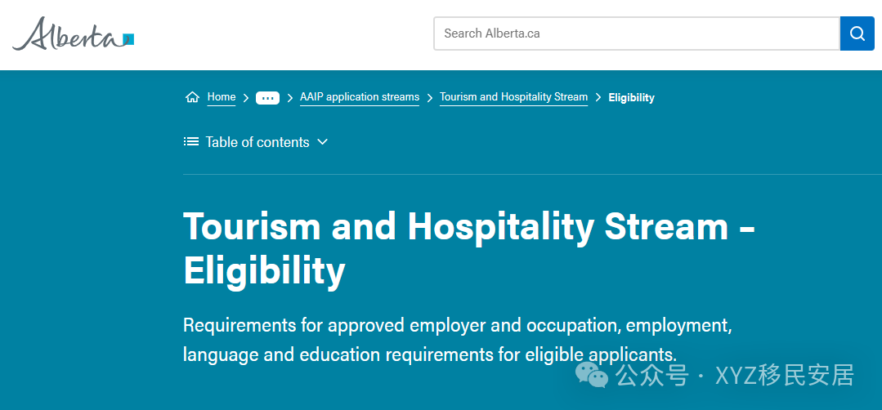The width and height of the screenshot is (882, 410).
Task: Expand the Table of contents chevron
Action: click(x=322, y=142)
